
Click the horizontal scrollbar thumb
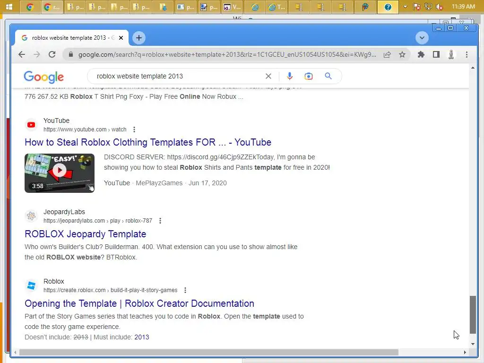(x=208, y=352)
